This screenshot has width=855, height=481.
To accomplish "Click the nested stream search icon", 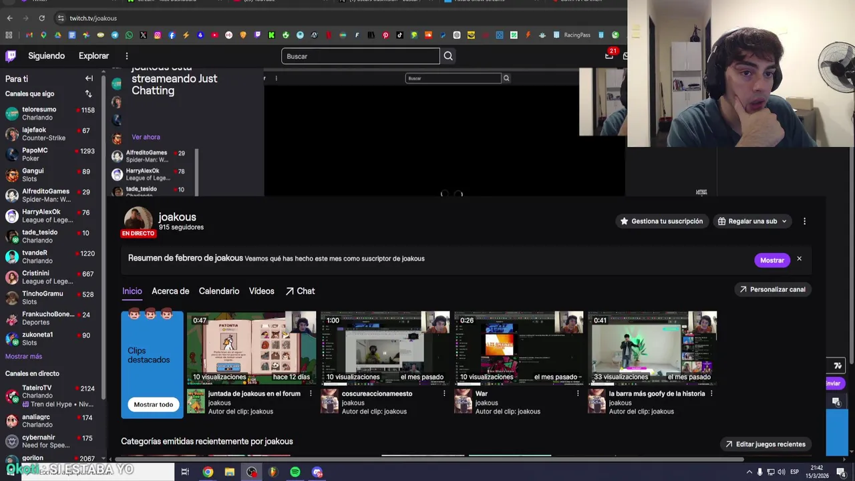I will click(506, 78).
